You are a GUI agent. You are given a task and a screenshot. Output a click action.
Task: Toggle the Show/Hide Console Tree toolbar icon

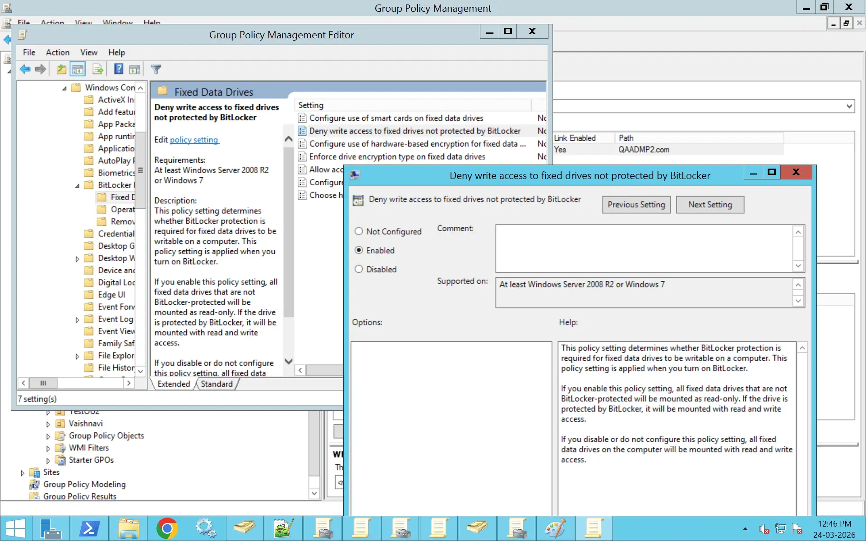point(78,69)
